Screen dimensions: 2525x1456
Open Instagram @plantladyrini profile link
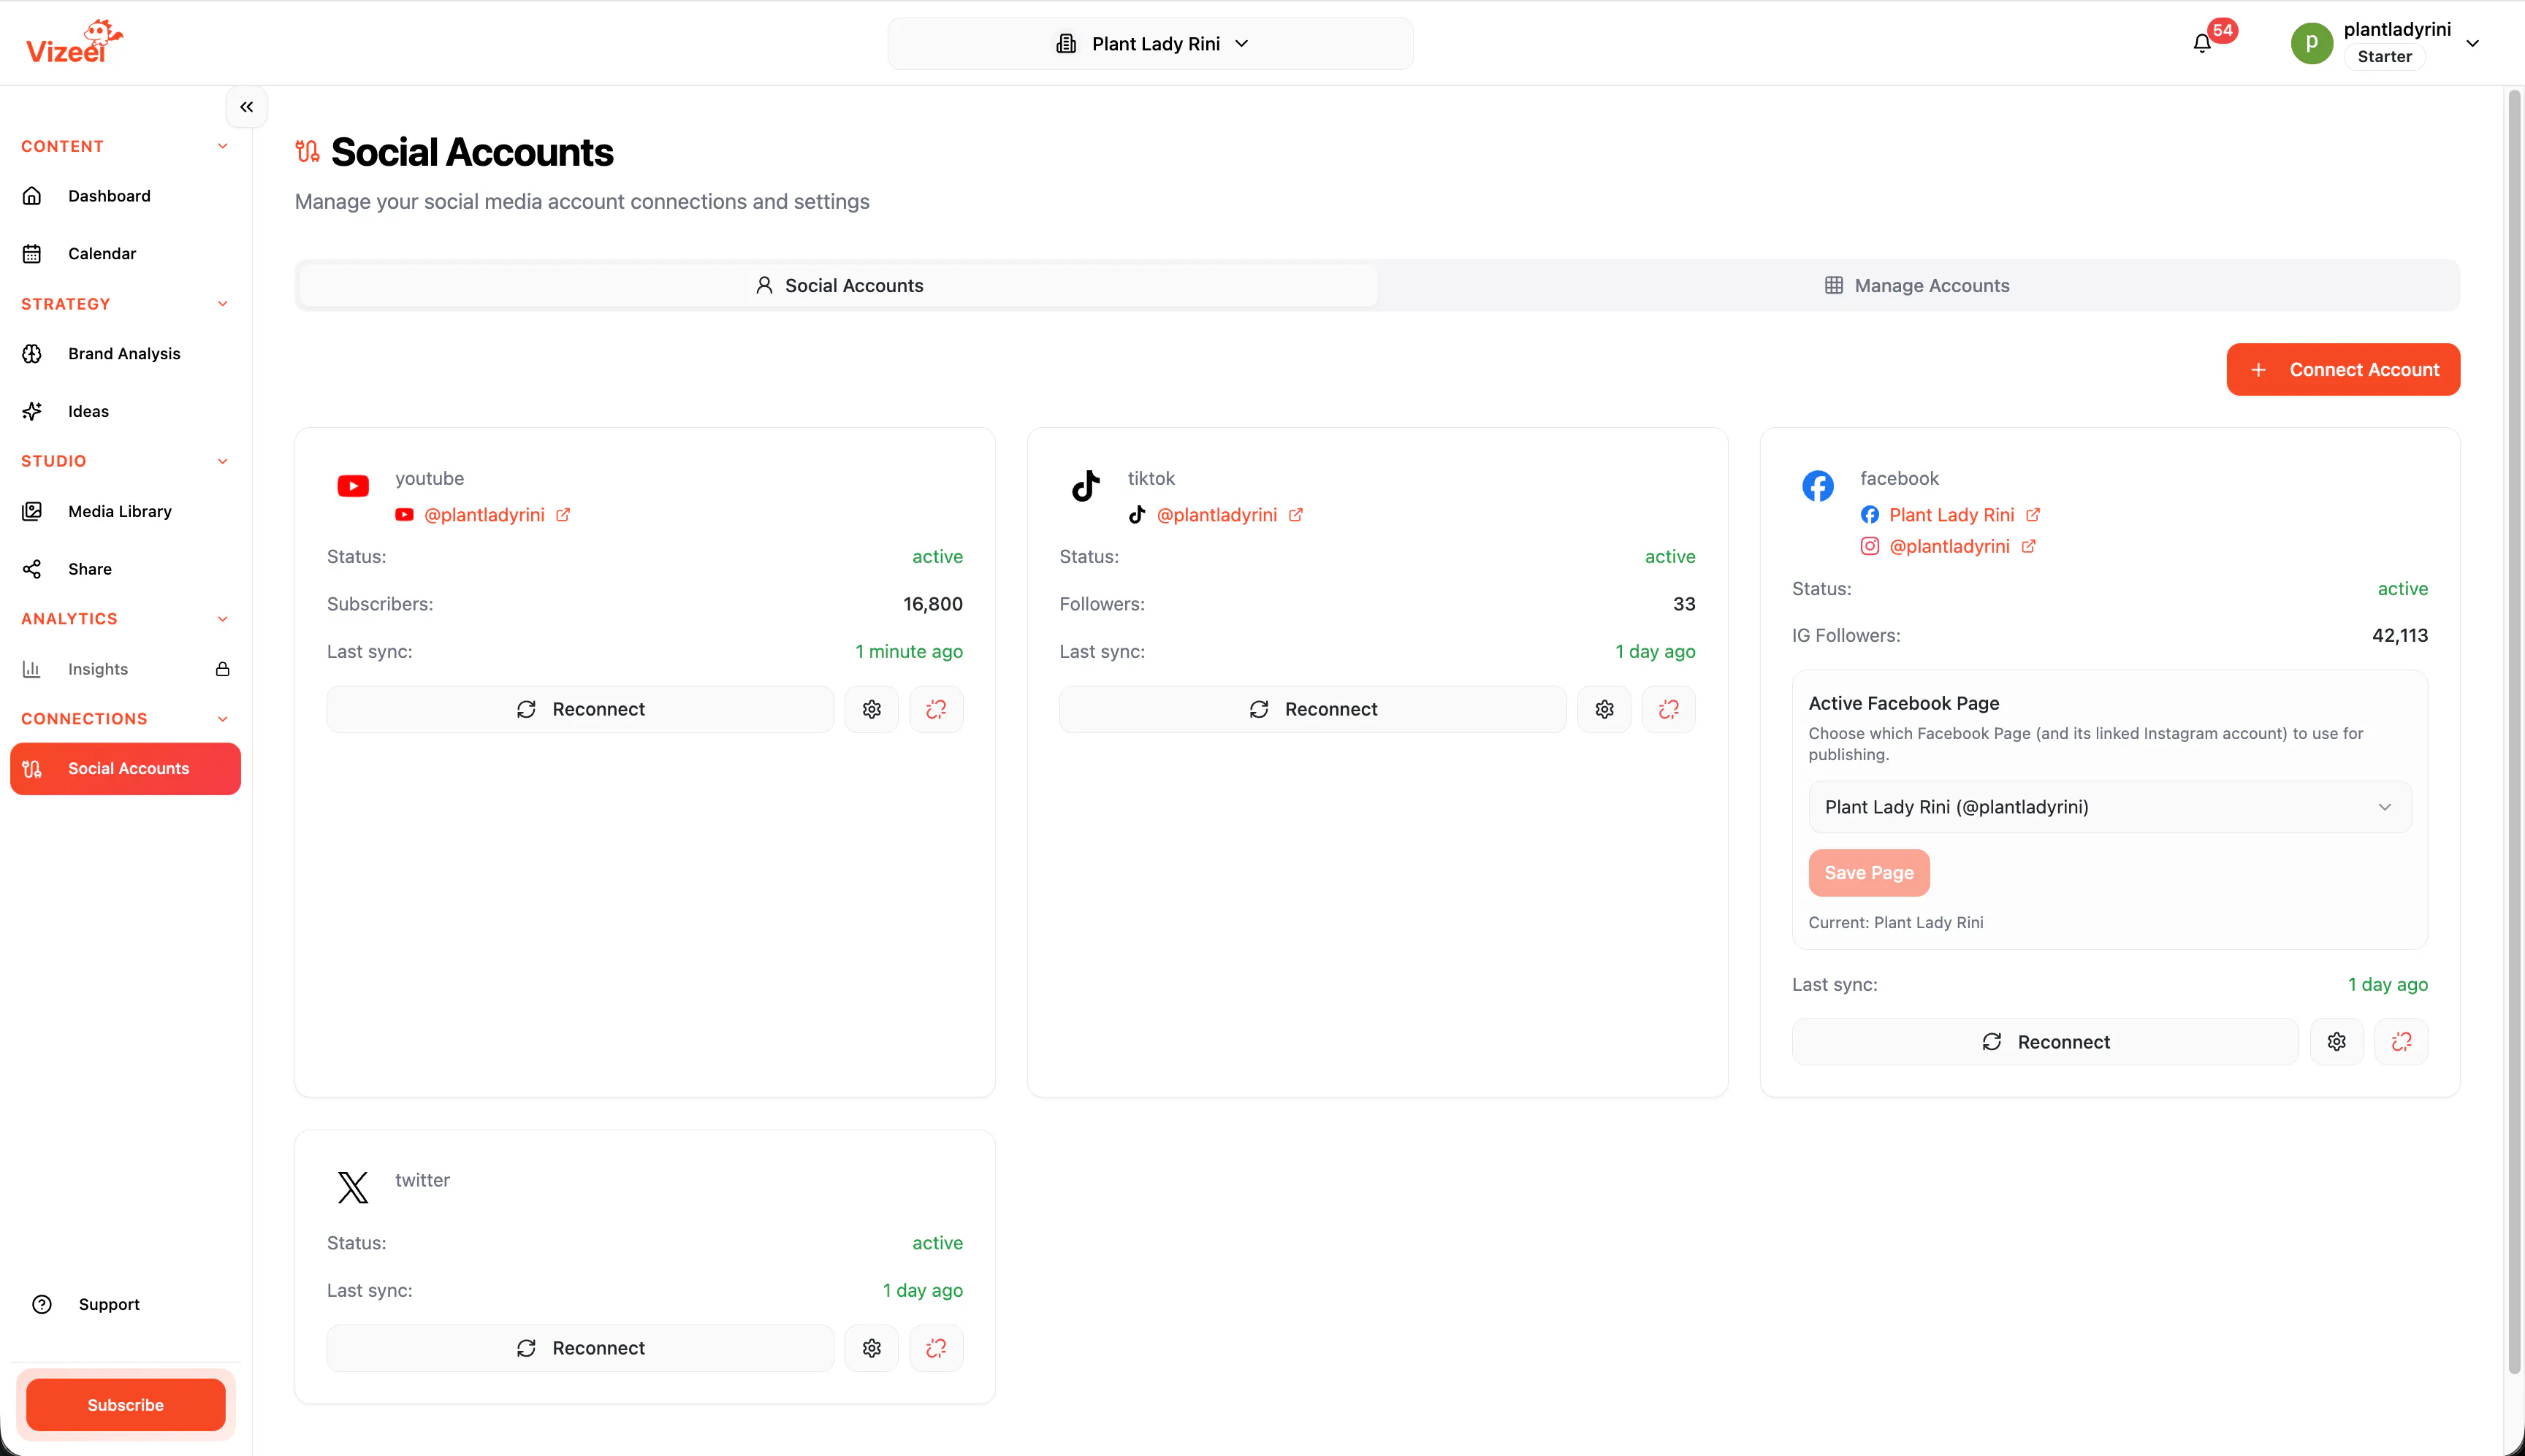(x=1949, y=546)
